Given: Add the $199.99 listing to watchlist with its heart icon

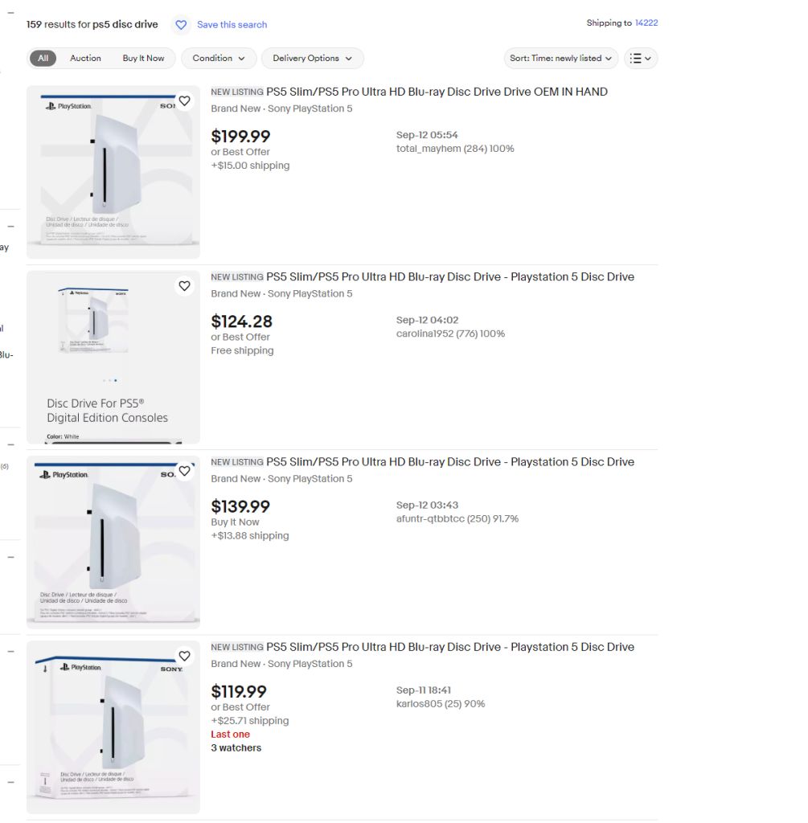Looking at the screenshot, I should pos(184,100).
